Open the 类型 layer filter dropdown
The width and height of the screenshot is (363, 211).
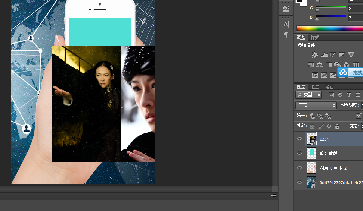click(308, 95)
